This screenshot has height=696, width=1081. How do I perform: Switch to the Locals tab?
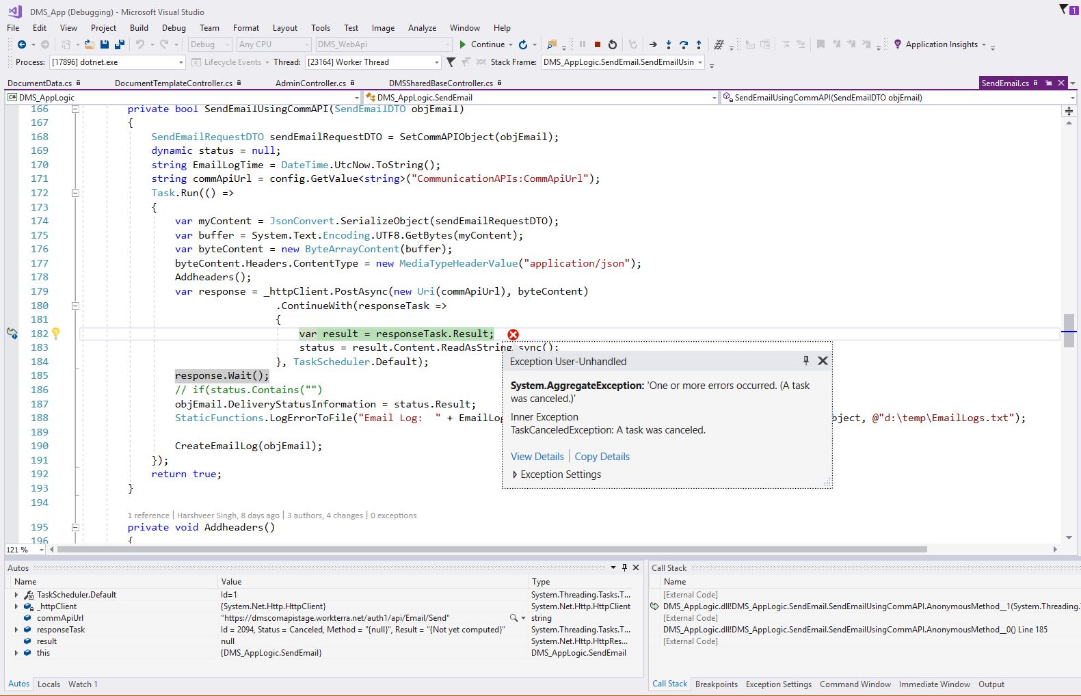pyautogui.click(x=49, y=684)
